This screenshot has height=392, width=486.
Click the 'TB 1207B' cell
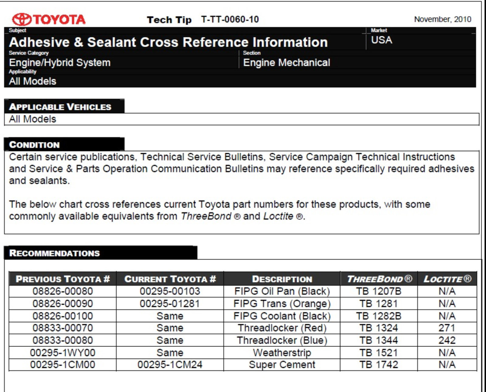[x=379, y=291]
